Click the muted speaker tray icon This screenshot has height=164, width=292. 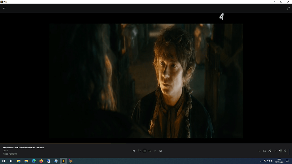(272, 161)
